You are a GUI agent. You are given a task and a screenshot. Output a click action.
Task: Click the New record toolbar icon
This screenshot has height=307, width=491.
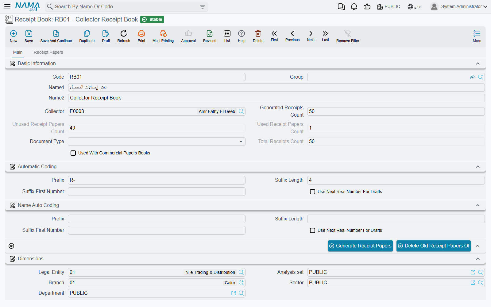coord(14,36)
